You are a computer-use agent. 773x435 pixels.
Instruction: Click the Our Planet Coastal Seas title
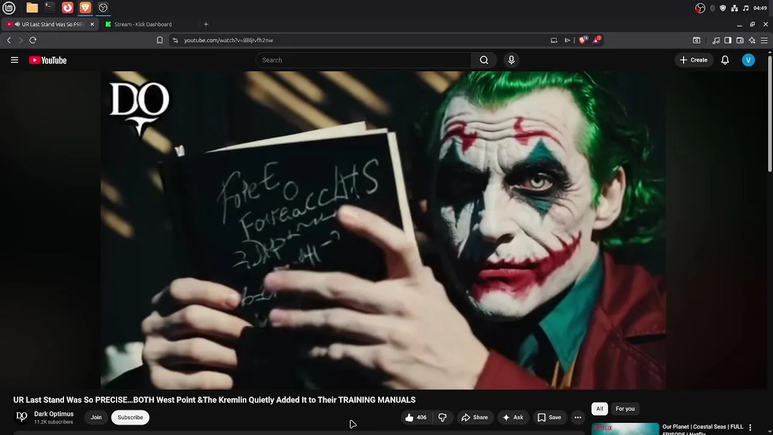click(x=703, y=429)
